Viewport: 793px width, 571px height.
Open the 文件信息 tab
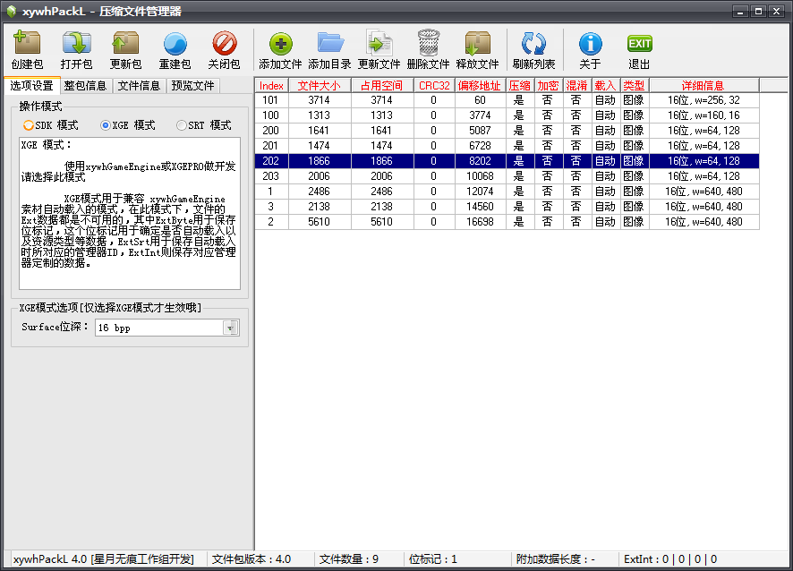coord(139,86)
